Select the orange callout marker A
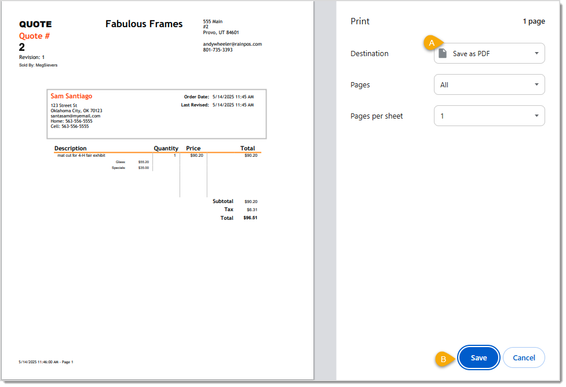Screen dimensions: 566x387 click(432, 43)
